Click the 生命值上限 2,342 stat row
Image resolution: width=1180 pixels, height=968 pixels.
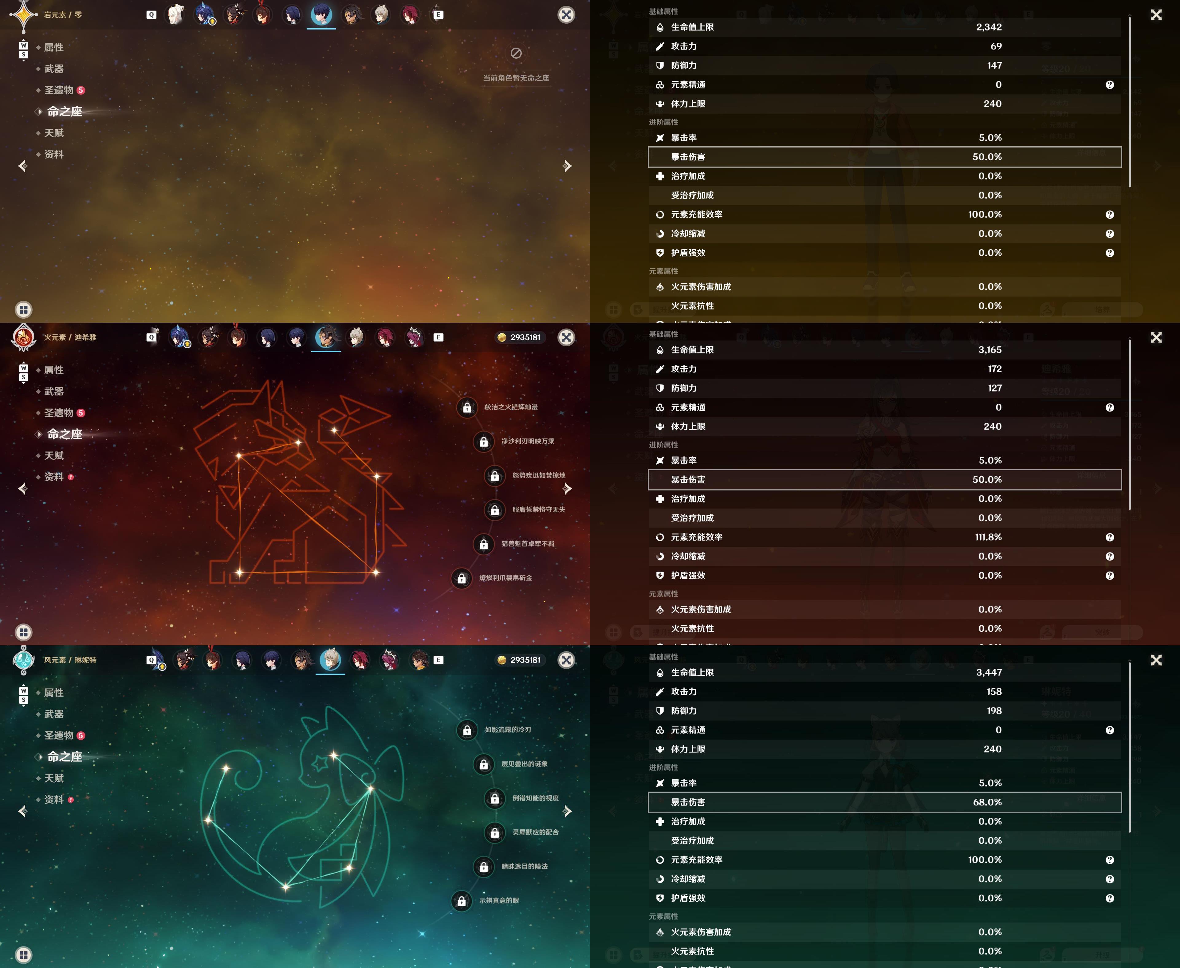pyautogui.click(x=884, y=27)
